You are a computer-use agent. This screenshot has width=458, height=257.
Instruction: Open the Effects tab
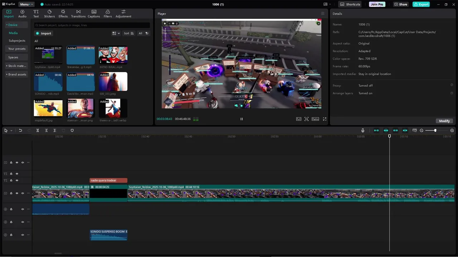(x=63, y=14)
